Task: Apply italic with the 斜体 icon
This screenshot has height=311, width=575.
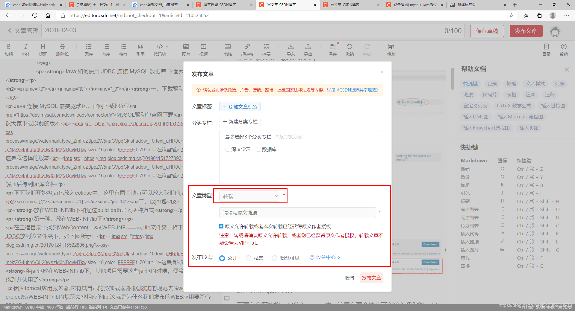Action: pyautogui.click(x=26, y=50)
